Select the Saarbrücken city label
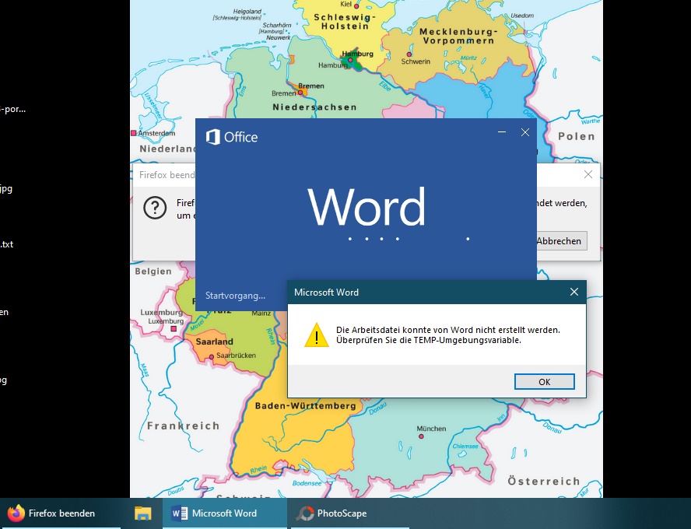 tap(236, 355)
